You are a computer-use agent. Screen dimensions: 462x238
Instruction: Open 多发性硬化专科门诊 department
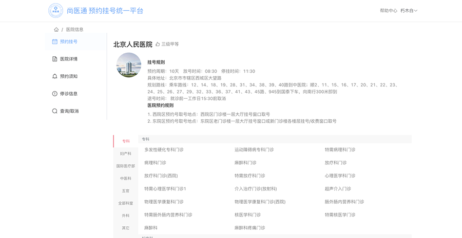[164, 149]
